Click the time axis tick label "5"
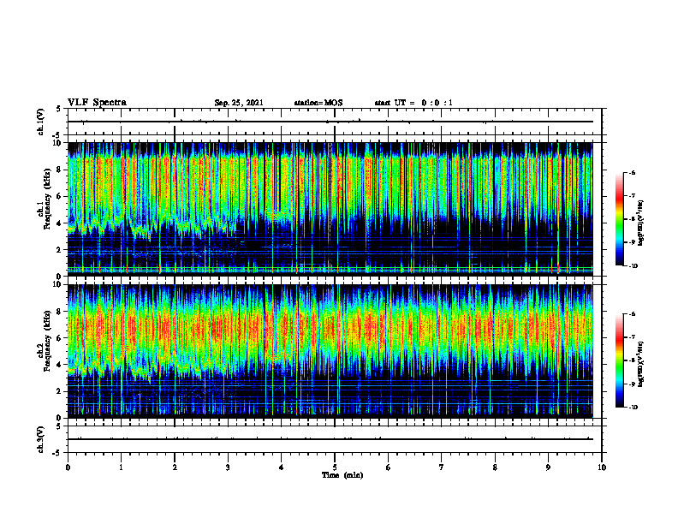Image resolution: width=678 pixels, height=524 pixels. tap(335, 467)
